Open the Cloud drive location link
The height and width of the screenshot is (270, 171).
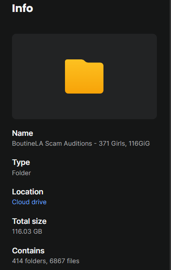click(29, 202)
